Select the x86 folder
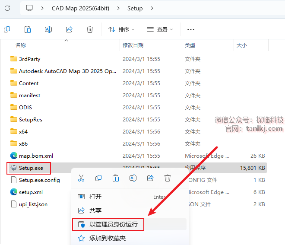 [23, 144]
